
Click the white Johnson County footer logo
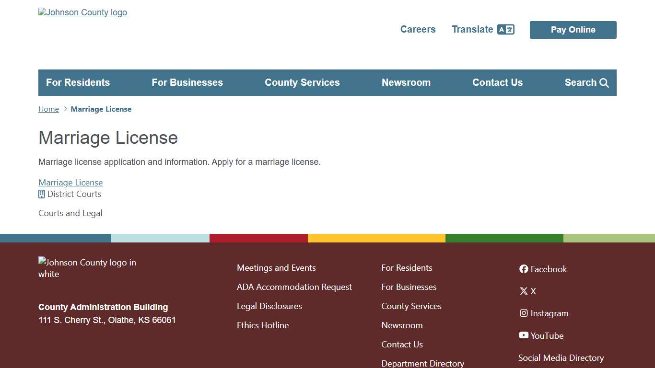point(87,268)
